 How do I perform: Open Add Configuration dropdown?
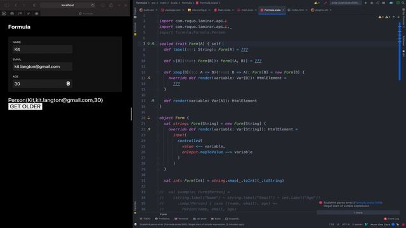point(345,3)
